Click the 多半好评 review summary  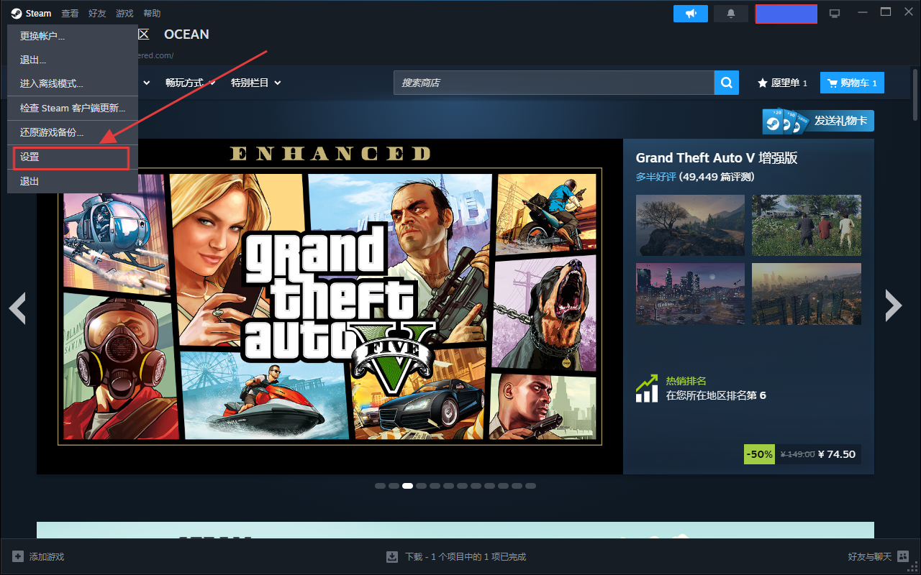[655, 177]
